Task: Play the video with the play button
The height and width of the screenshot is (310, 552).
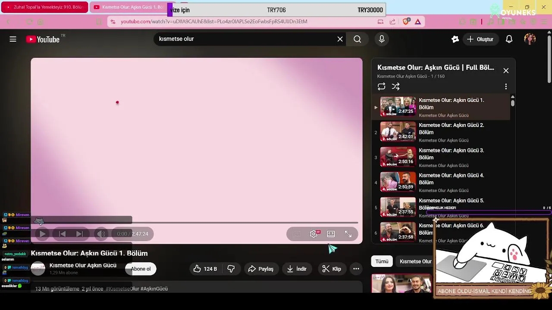Action: click(x=43, y=234)
